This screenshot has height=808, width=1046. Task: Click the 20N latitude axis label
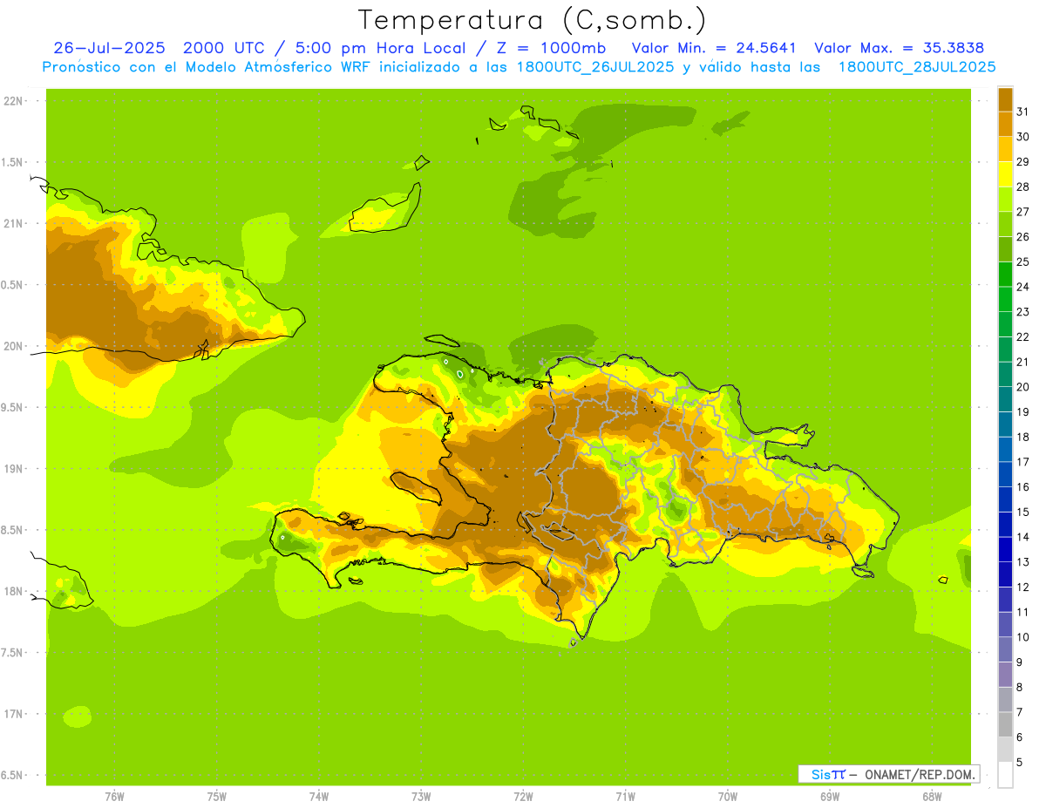coord(13,346)
